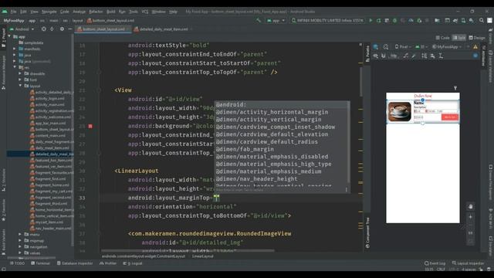Collapse the layout folder
494x278 pixels.
tap(20, 86)
